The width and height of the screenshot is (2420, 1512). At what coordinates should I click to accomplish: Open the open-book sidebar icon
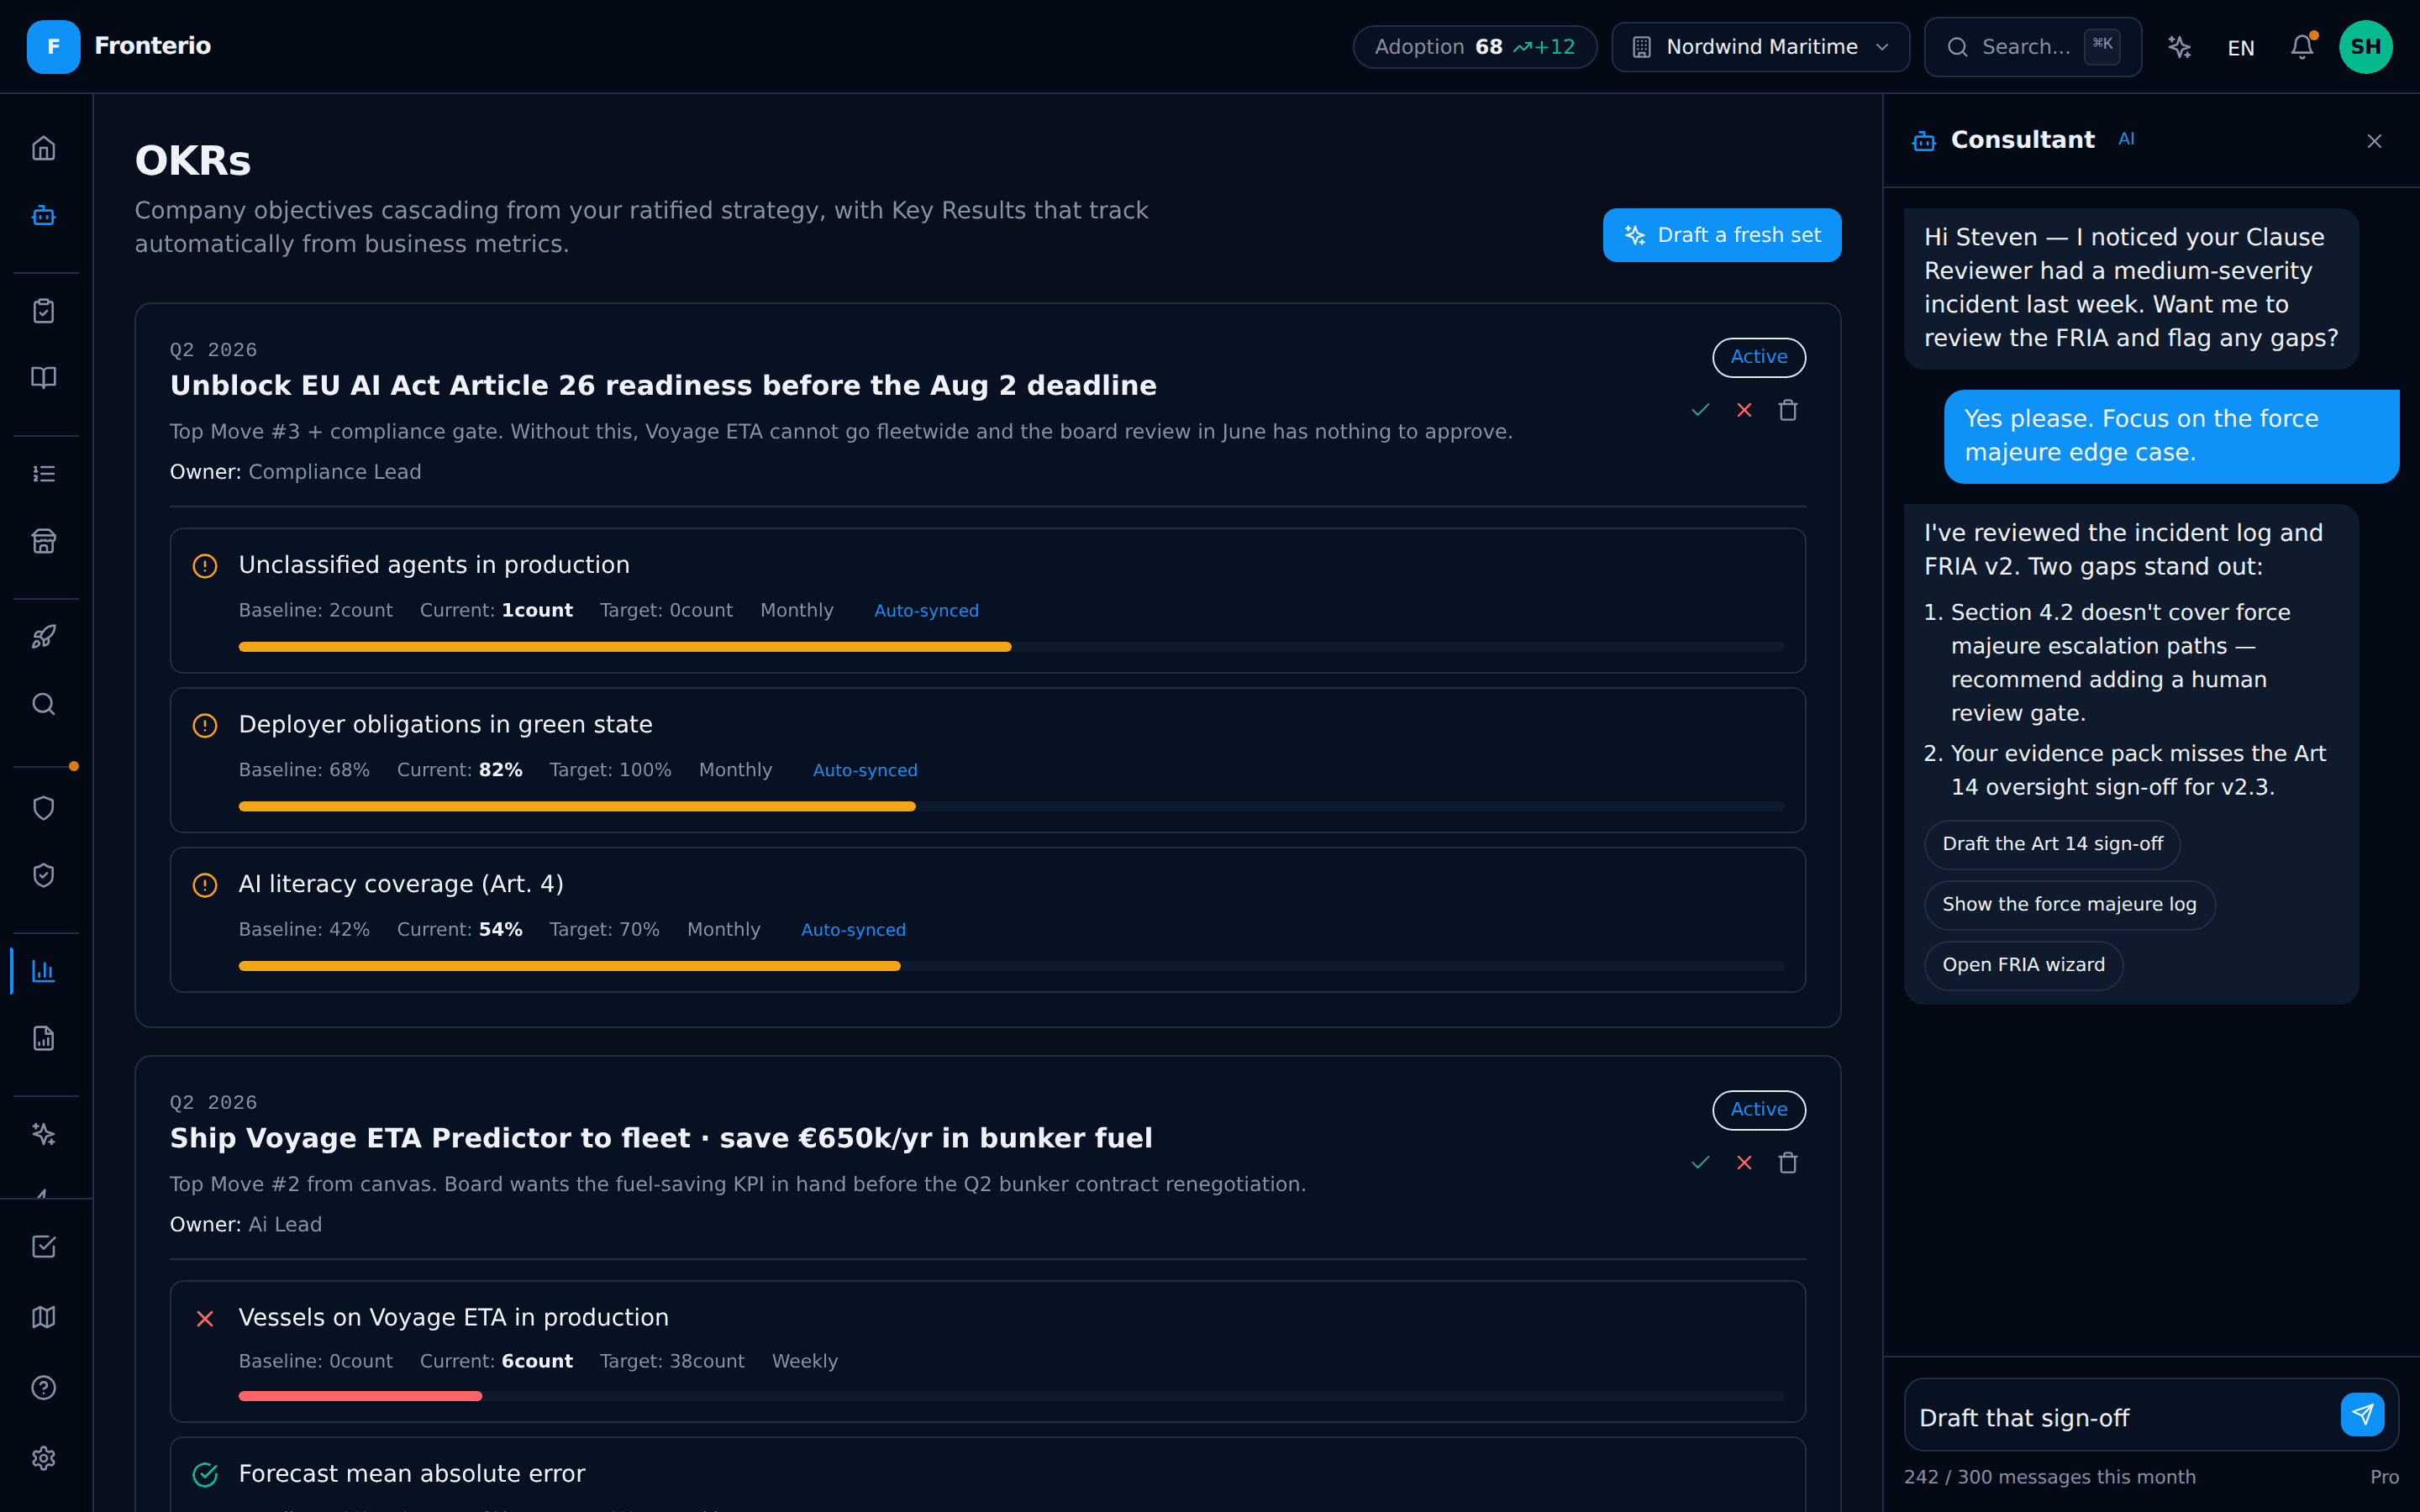(43, 378)
